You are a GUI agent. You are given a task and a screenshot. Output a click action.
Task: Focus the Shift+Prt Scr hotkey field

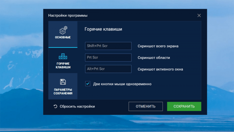108,46
